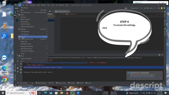Click the error indicator in editor corner
169x95 pixels.
(157, 14)
